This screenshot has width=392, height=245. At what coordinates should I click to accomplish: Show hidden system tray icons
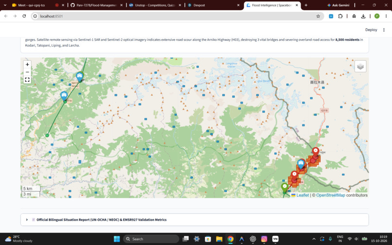[x=314, y=239]
